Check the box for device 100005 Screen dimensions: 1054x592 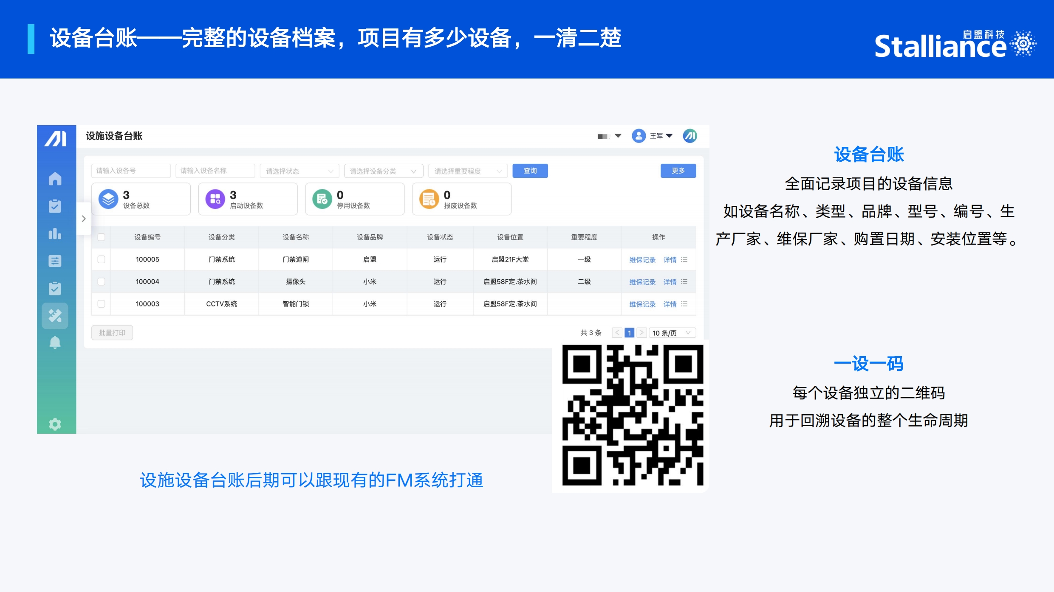point(101,259)
